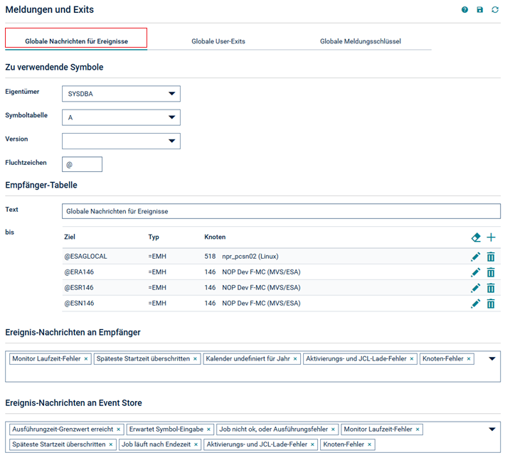
Task: Edit the @ERA146 row
Action: pos(475,272)
